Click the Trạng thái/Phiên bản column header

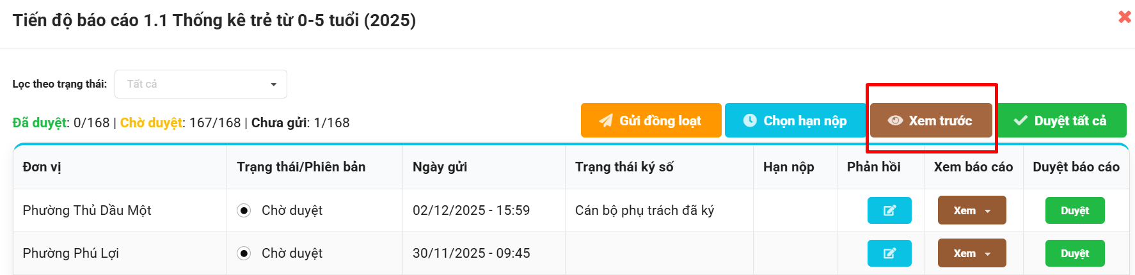301,167
